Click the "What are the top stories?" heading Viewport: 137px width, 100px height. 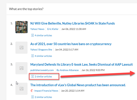pos(26,9)
